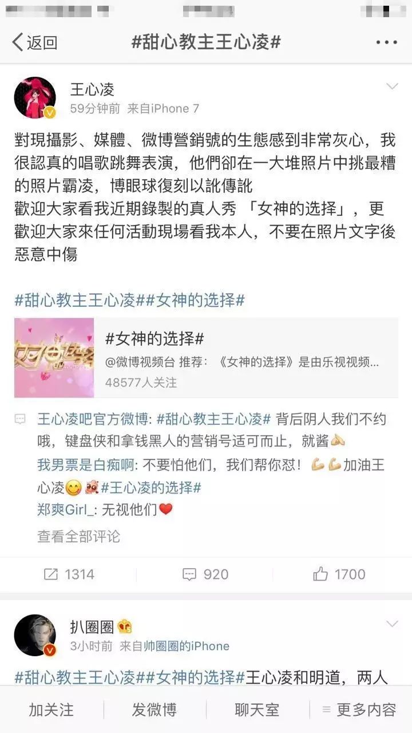
Task: Open the #女神的选择# hashtag link in post
Action: tap(195, 300)
